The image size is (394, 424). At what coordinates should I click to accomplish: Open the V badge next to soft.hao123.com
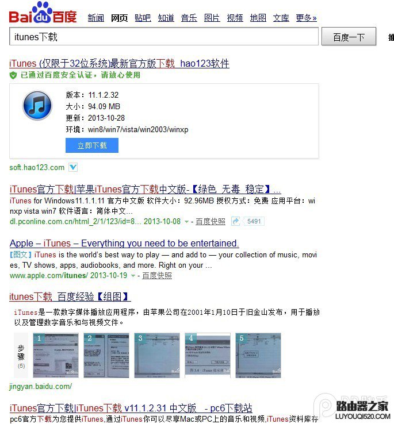(73, 167)
